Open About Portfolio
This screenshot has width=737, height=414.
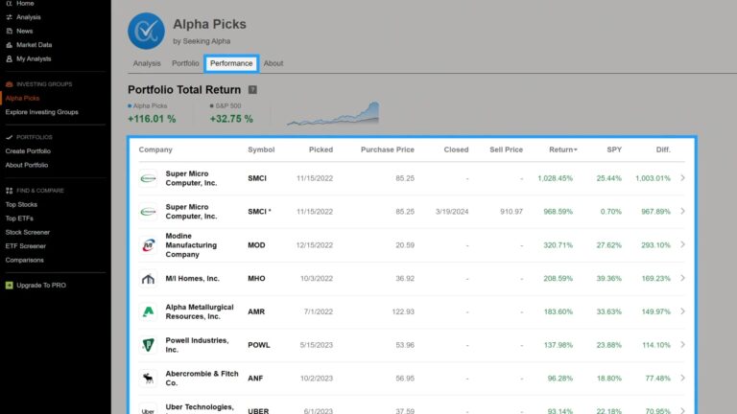pos(27,165)
